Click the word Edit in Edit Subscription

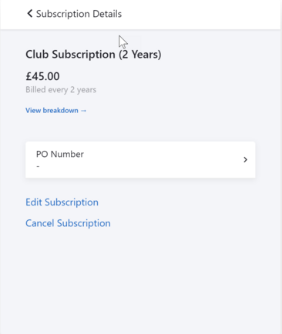coord(34,202)
